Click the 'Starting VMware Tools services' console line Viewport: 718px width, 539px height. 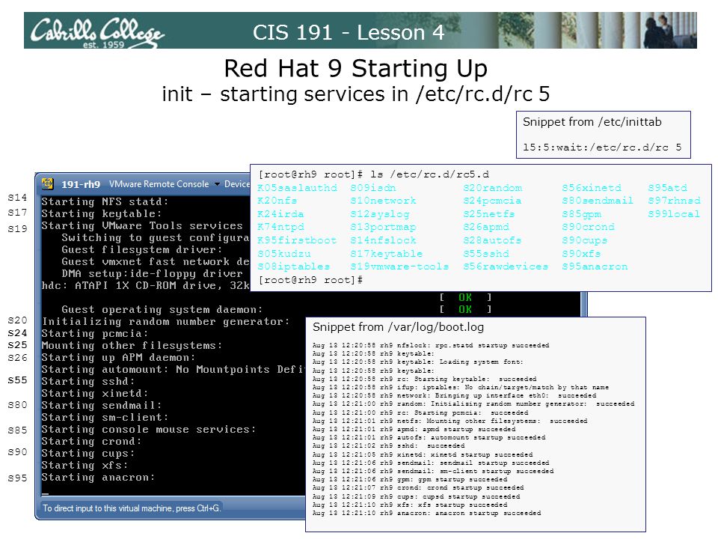pyautogui.click(x=142, y=225)
